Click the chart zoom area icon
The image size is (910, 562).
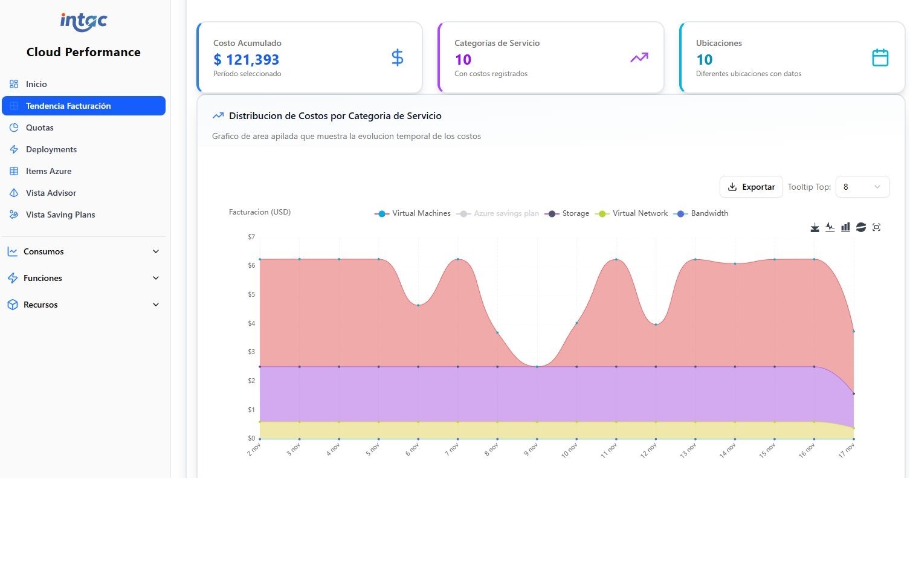pos(877,227)
